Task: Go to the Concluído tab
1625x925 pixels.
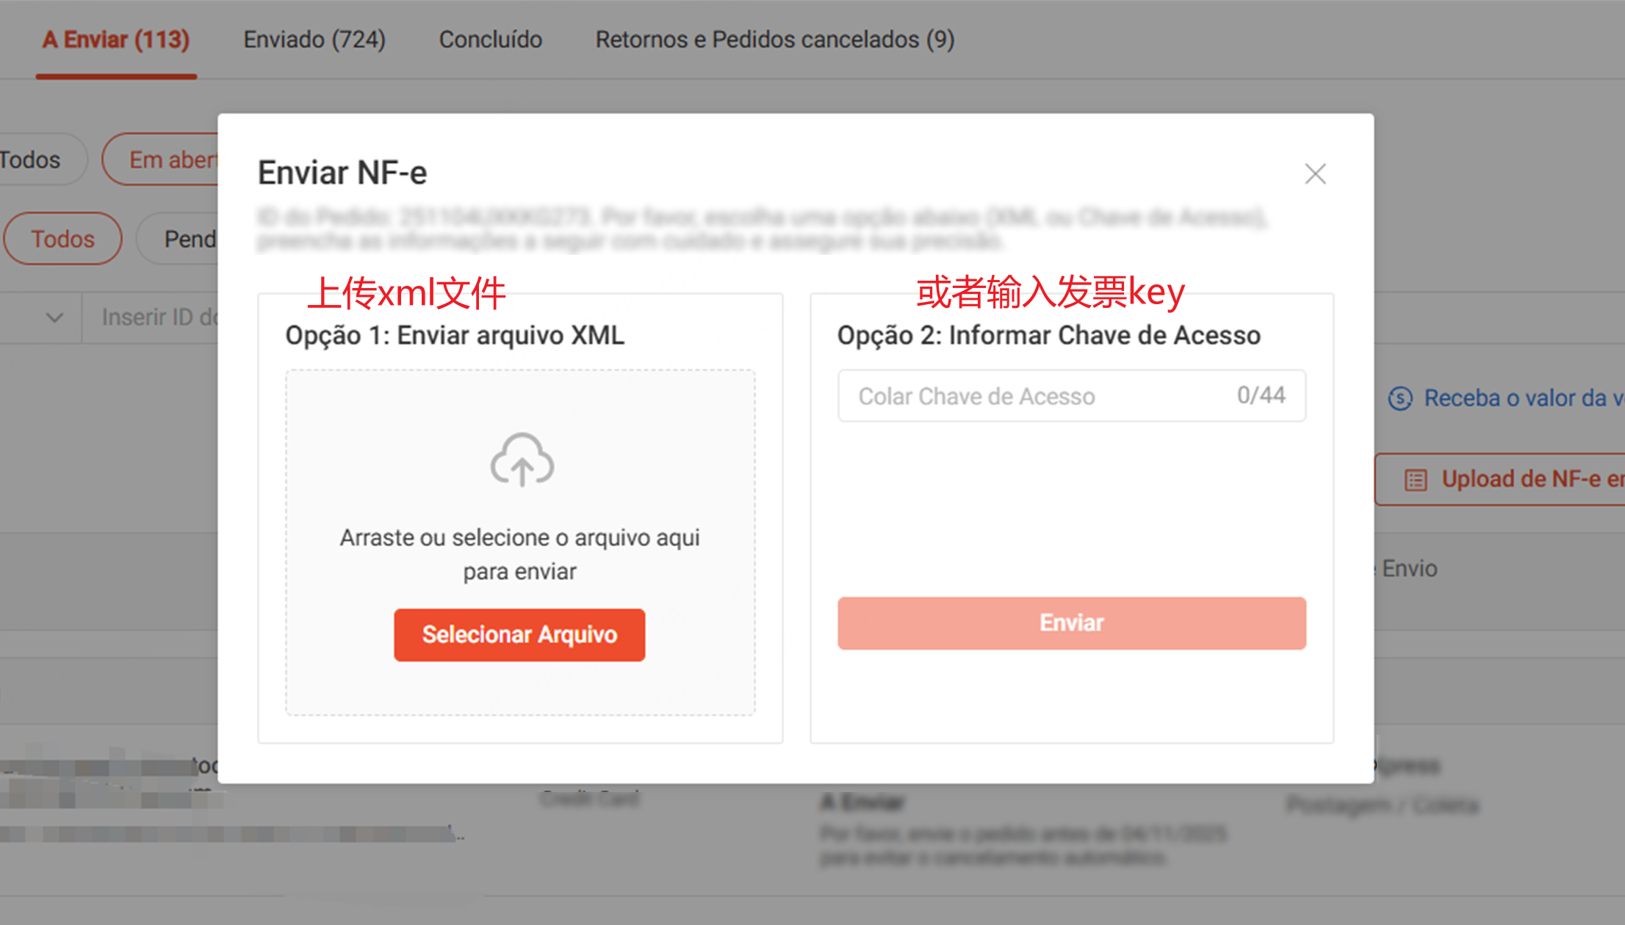Action: 491,40
